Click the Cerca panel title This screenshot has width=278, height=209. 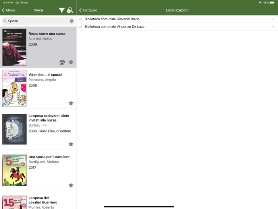pyautogui.click(x=38, y=10)
